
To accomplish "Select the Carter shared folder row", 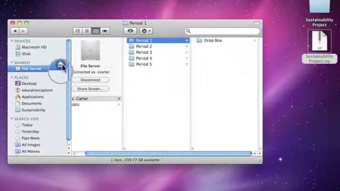I will coord(96,99).
